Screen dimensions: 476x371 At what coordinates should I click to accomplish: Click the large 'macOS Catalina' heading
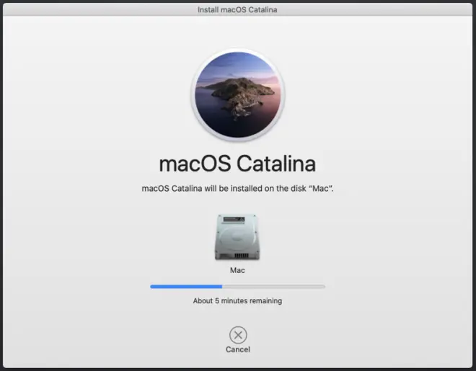point(237,164)
